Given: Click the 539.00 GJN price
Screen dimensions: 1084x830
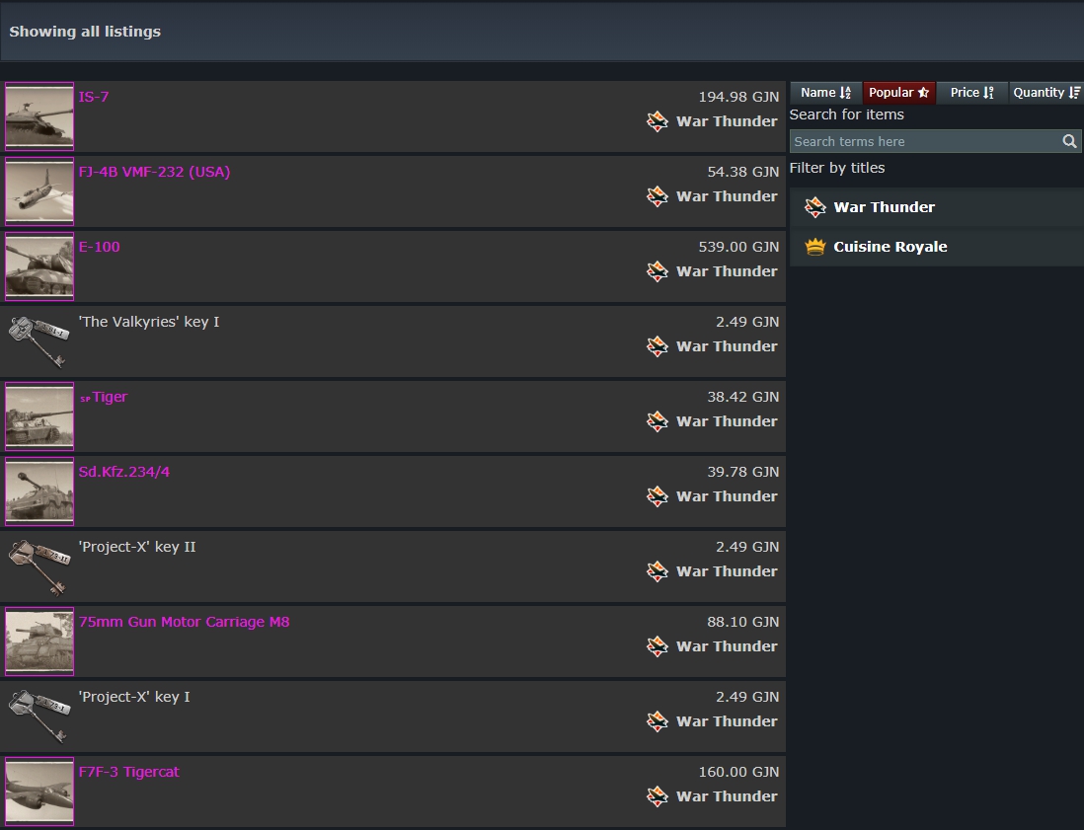Looking at the screenshot, I should [738, 247].
